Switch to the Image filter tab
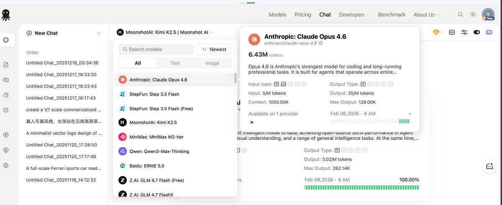The width and height of the screenshot is (502, 205). pyautogui.click(x=213, y=63)
